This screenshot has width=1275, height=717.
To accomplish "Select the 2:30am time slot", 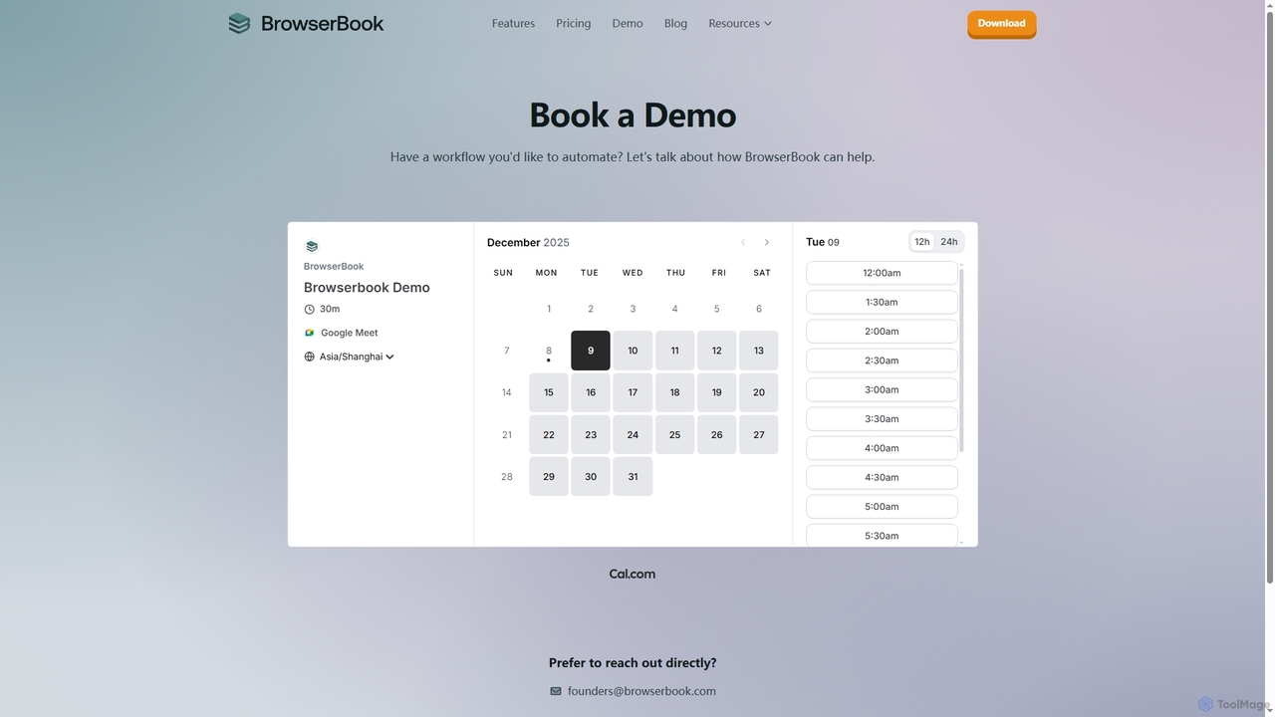I will [x=882, y=360].
